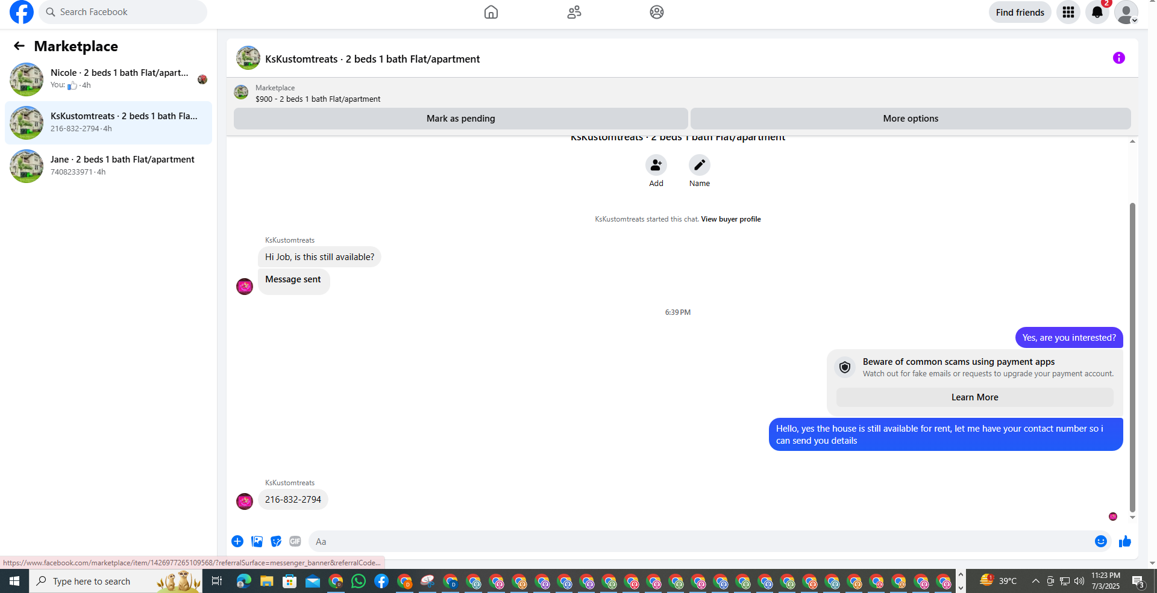The height and width of the screenshot is (593, 1157).
Task: Open the Home tab icon
Action: 491,12
